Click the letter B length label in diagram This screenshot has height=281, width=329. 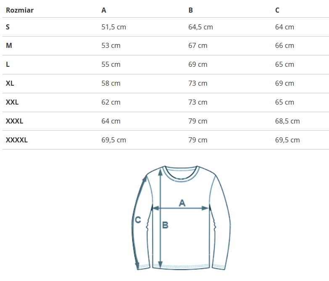click(165, 225)
